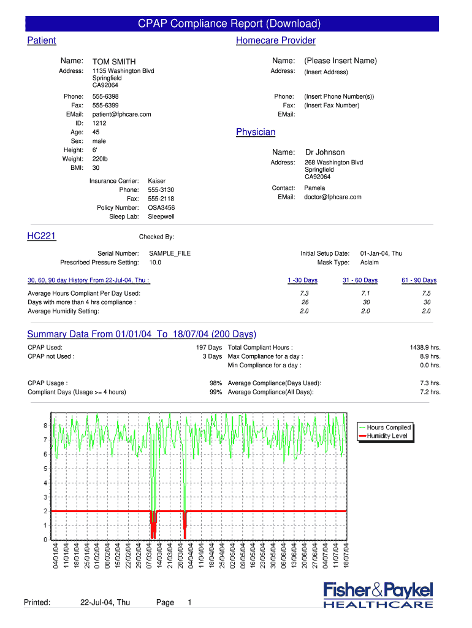Click the Summary Data date range heading
472x628 pixels.
(x=142, y=334)
